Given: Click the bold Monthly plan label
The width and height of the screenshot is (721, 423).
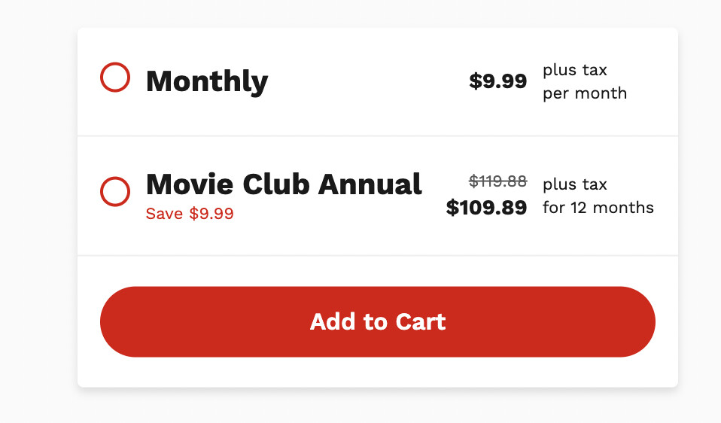Looking at the screenshot, I should [206, 81].
